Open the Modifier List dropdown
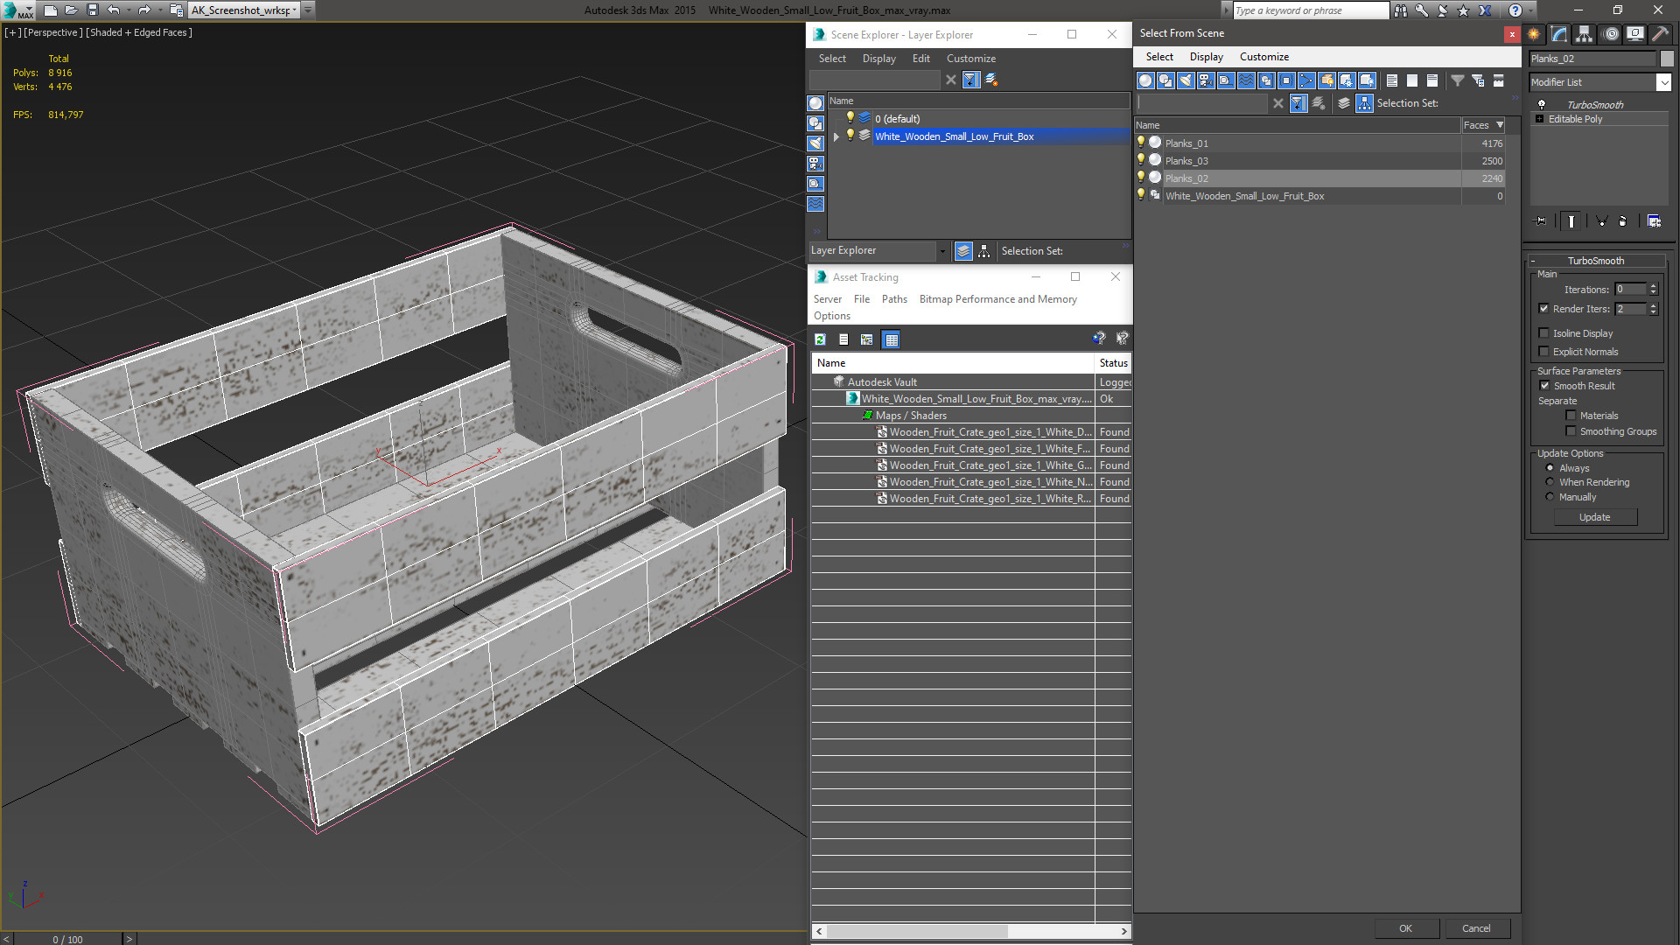 (1663, 82)
